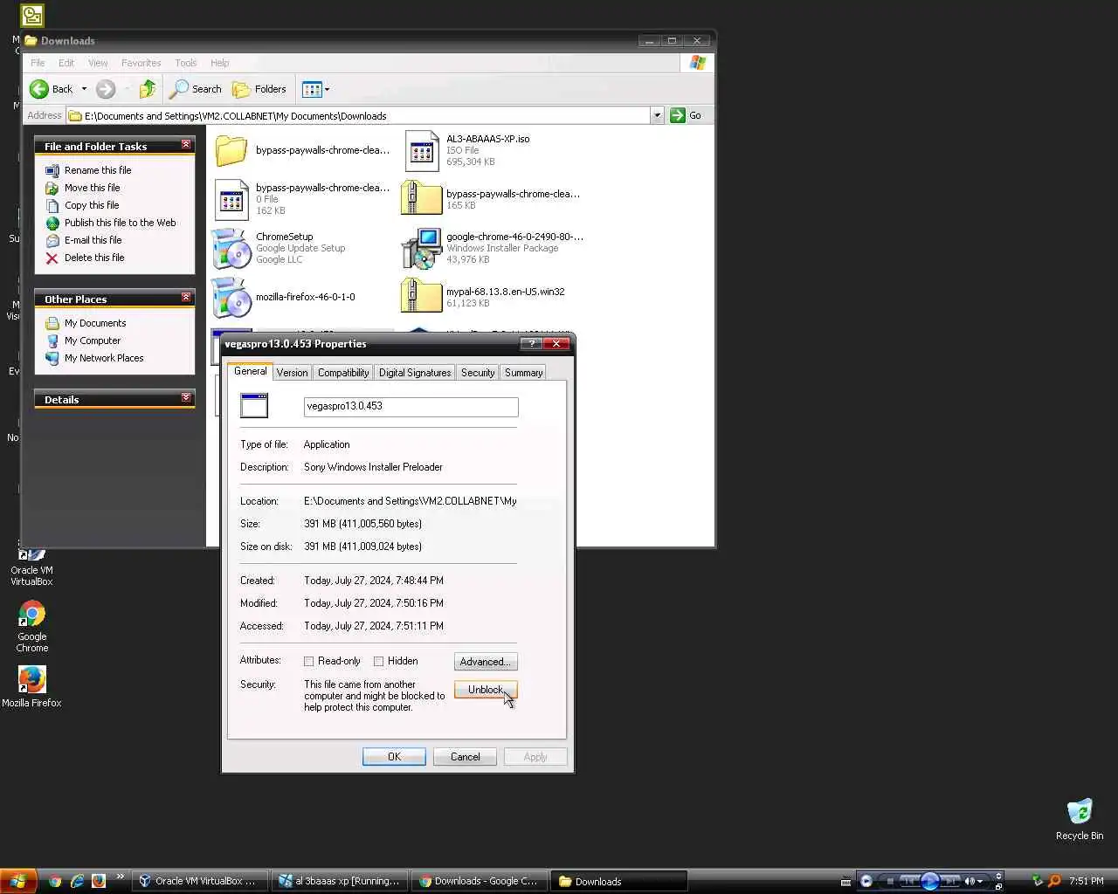This screenshot has height=894, width=1118.
Task: Click the Go button next to address bar
Action: pyautogui.click(x=686, y=115)
